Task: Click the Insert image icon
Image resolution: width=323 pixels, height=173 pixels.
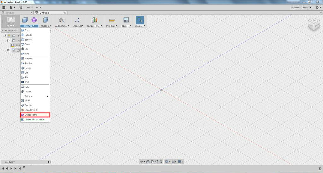Action: 126,20
